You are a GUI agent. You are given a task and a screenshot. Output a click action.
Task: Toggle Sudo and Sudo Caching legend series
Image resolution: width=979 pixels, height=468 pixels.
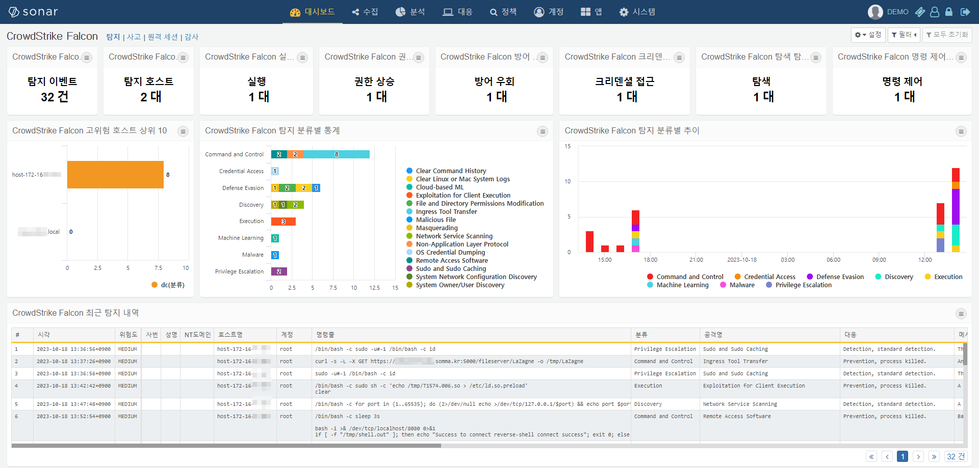(x=446, y=268)
